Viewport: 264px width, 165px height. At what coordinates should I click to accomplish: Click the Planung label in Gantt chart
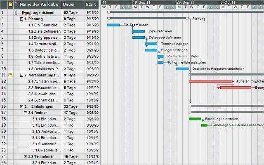(199, 19)
